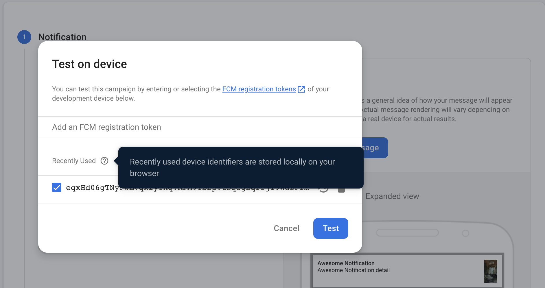Click the step 1 circle badge

pos(24,37)
